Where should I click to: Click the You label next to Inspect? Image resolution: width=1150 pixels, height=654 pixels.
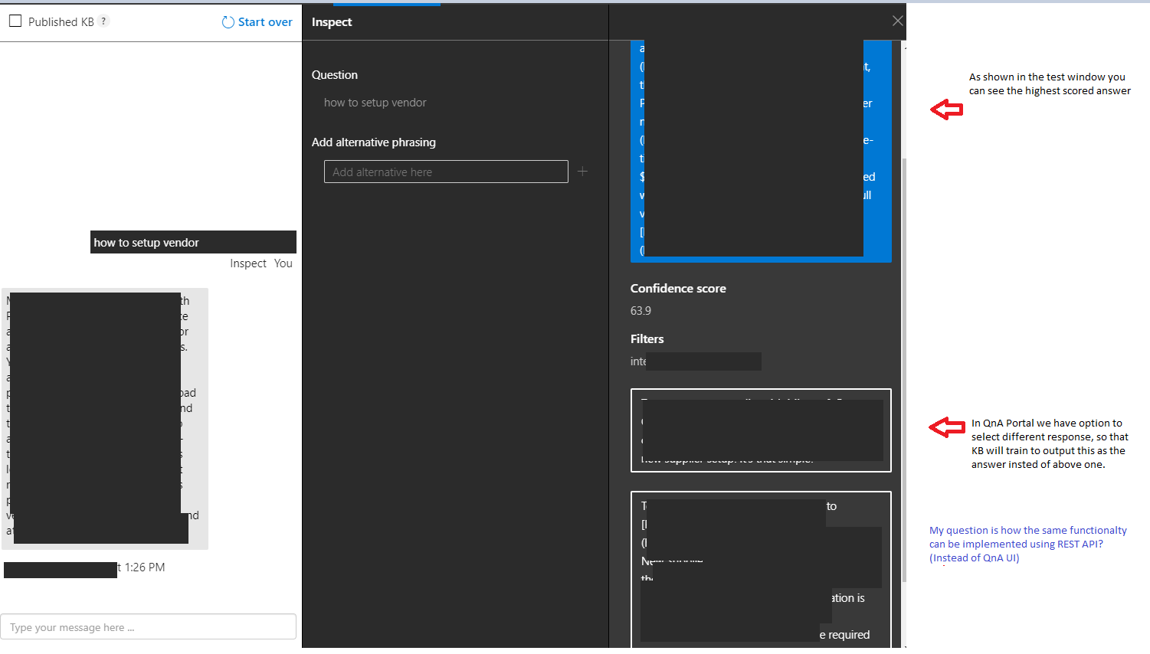click(x=283, y=263)
